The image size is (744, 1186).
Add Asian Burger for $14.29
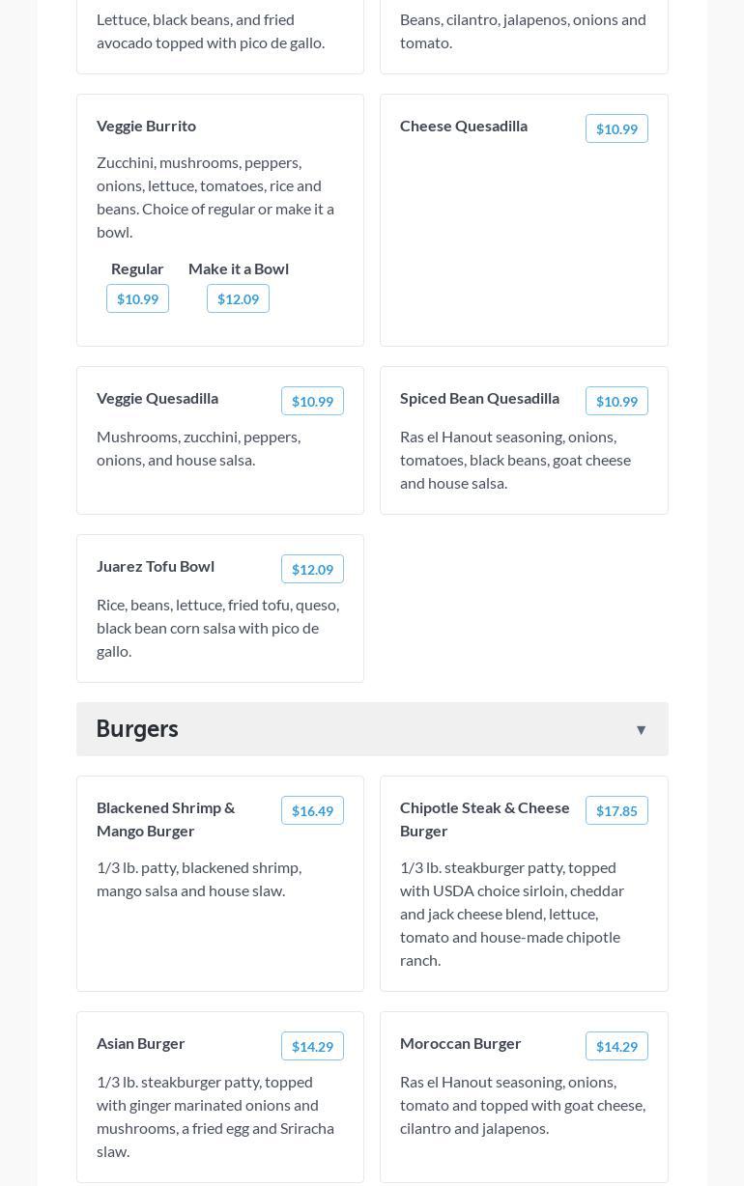[x=312, y=1046]
